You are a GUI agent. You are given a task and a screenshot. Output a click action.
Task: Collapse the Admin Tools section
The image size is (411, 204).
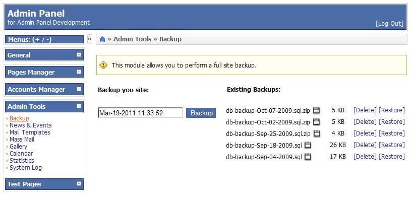(x=79, y=106)
